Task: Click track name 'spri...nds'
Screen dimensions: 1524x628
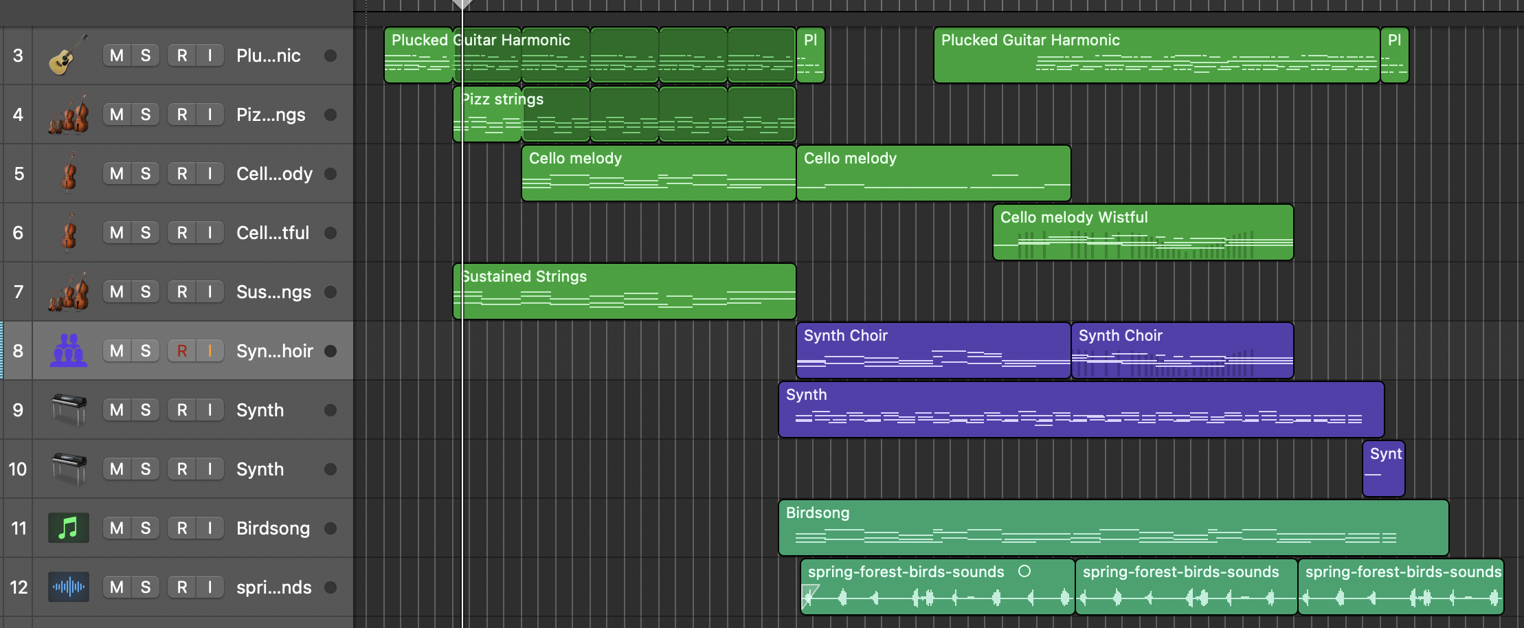Action: [x=273, y=587]
